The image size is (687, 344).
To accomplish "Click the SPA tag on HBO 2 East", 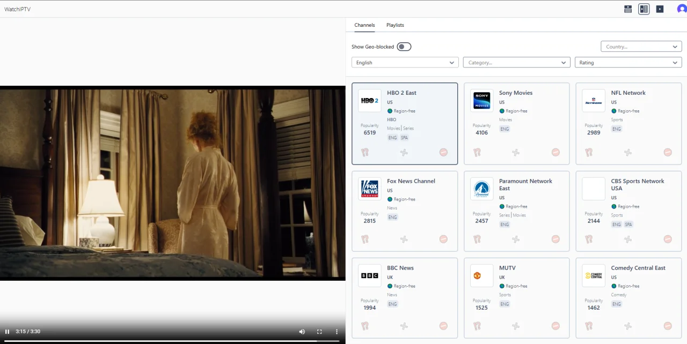I will point(404,138).
